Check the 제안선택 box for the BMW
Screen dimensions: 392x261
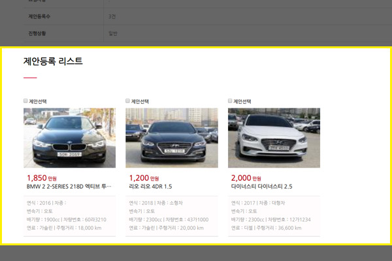(25, 101)
